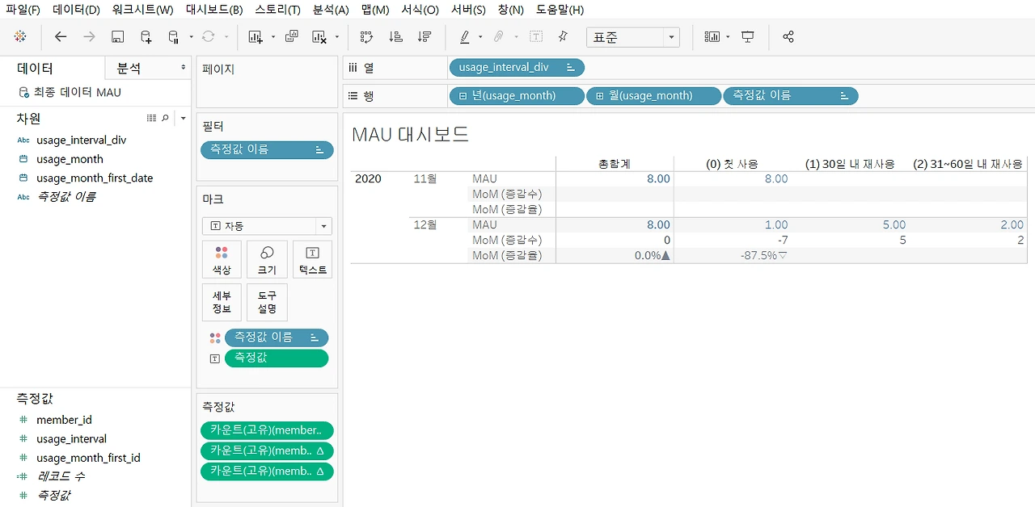The height and width of the screenshot is (507, 1035).
Task: Click the dimensions view-as-list grid icon
Action: click(151, 118)
